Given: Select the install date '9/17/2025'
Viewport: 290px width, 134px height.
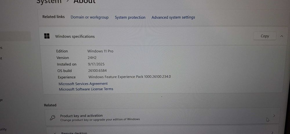Looking at the screenshot, I should click(x=96, y=64).
